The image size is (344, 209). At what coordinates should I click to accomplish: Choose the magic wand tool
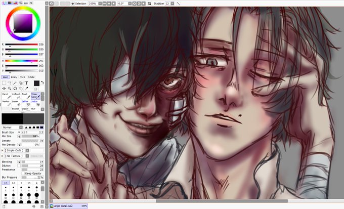(15, 83)
